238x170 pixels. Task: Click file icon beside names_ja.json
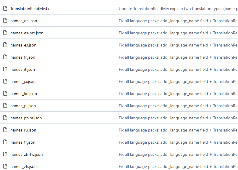tap(5, 81)
